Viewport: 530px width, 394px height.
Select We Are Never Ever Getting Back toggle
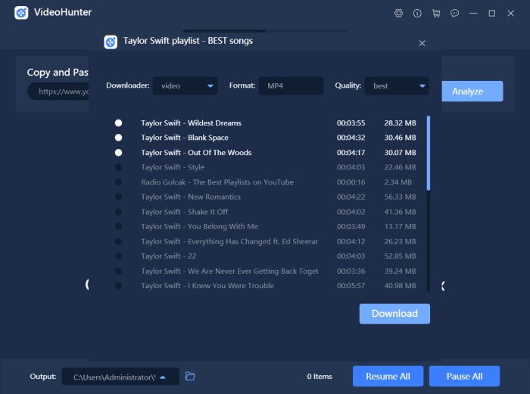point(118,271)
